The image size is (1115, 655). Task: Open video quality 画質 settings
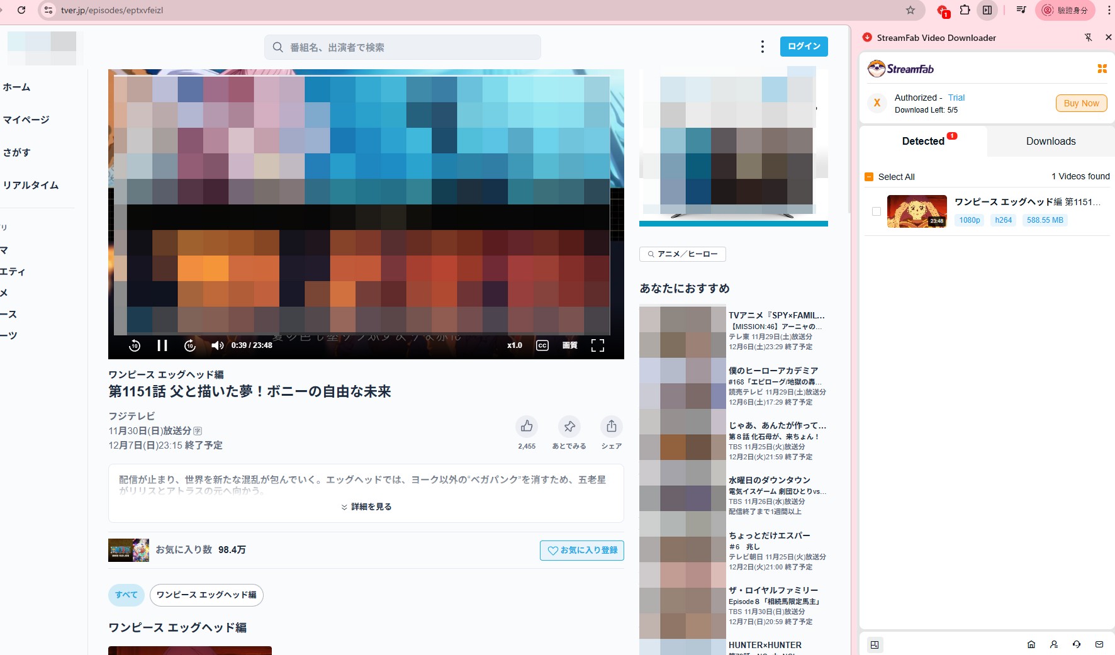click(569, 345)
